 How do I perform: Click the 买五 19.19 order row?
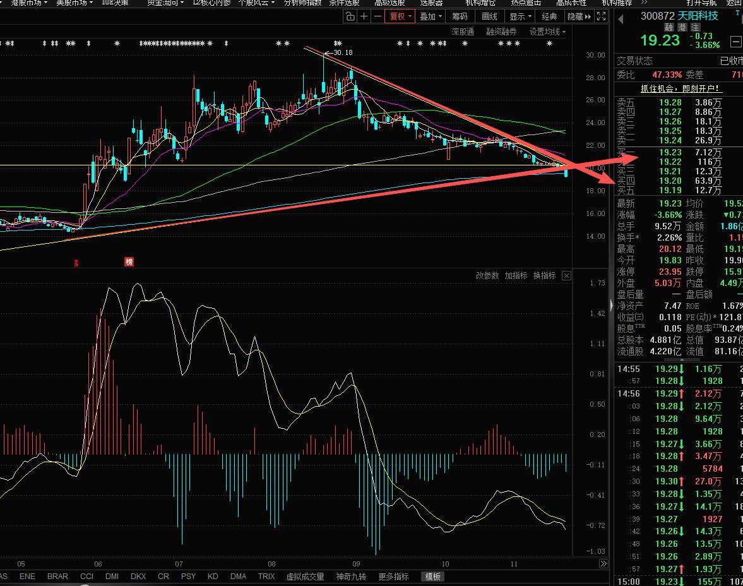tap(679, 190)
